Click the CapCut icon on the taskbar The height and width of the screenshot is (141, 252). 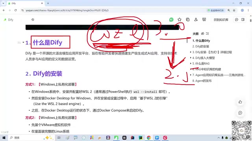[x=124, y=137]
